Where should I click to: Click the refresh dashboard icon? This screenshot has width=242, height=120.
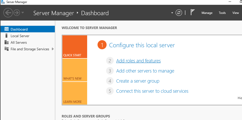coord(179,13)
